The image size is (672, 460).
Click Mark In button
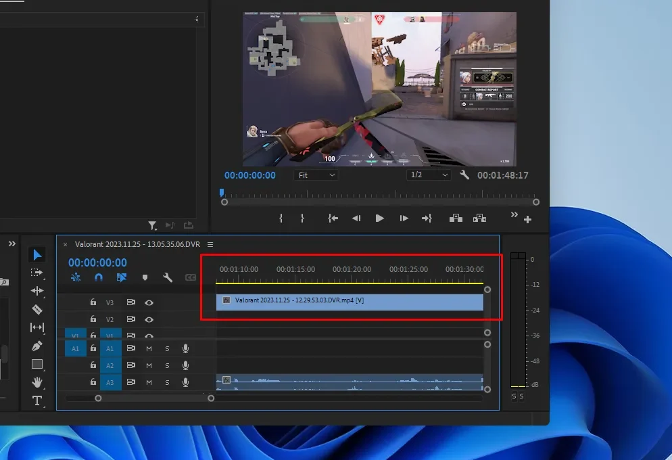(281, 218)
